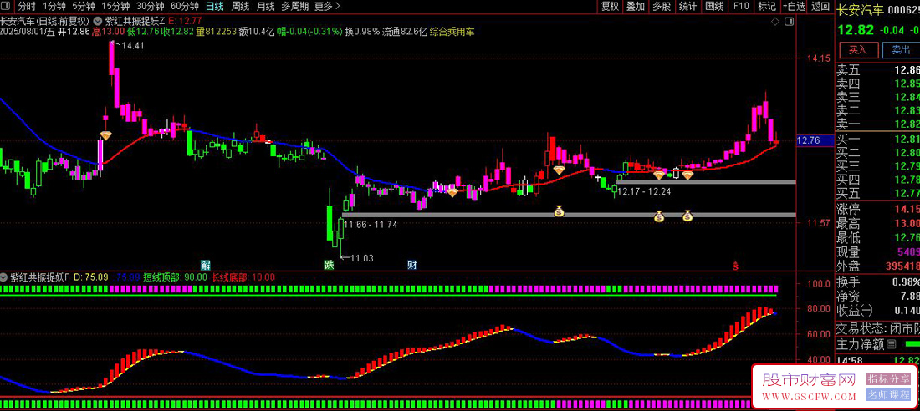
Task: Click the panel layout icon at top-left
Action: pos(6,7)
